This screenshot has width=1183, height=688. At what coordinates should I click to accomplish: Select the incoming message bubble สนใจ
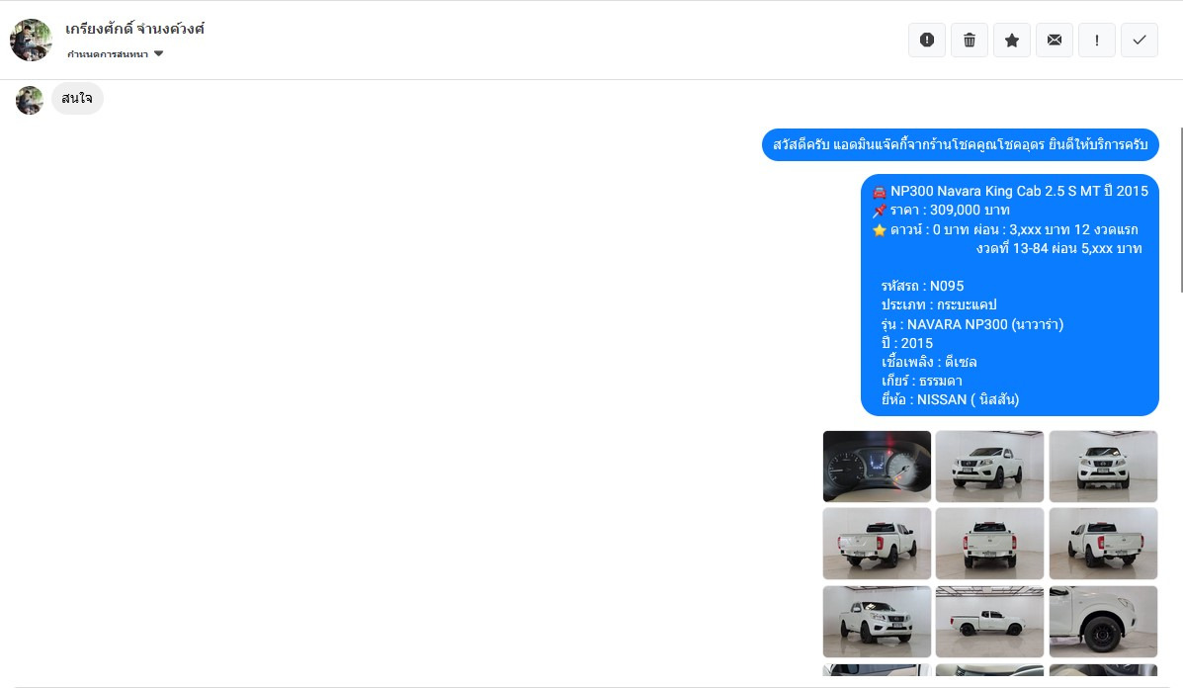click(x=77, y=99)
